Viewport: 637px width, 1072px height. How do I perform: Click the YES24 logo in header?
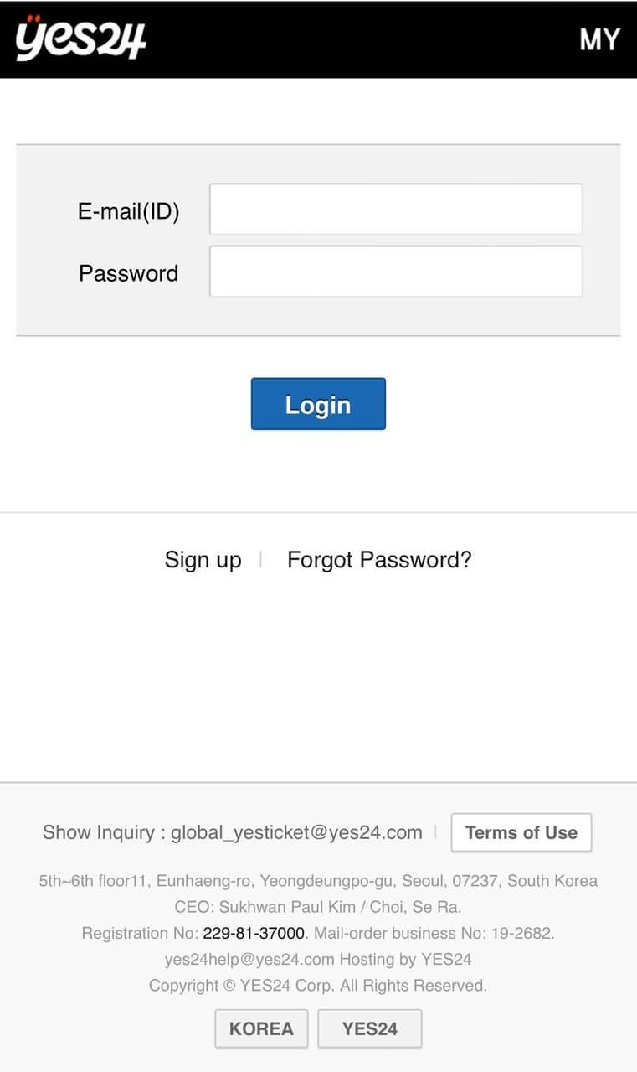(x=80, y=39)
